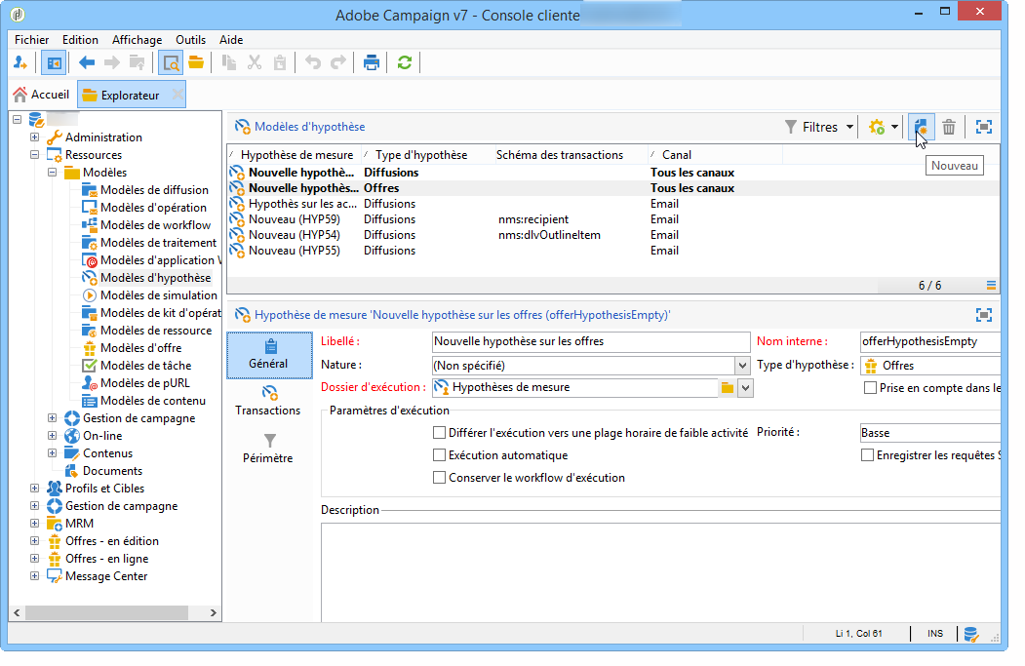Open the Aide menu
The width and height of the screenshot is (1025, 666).
[231, 40]
